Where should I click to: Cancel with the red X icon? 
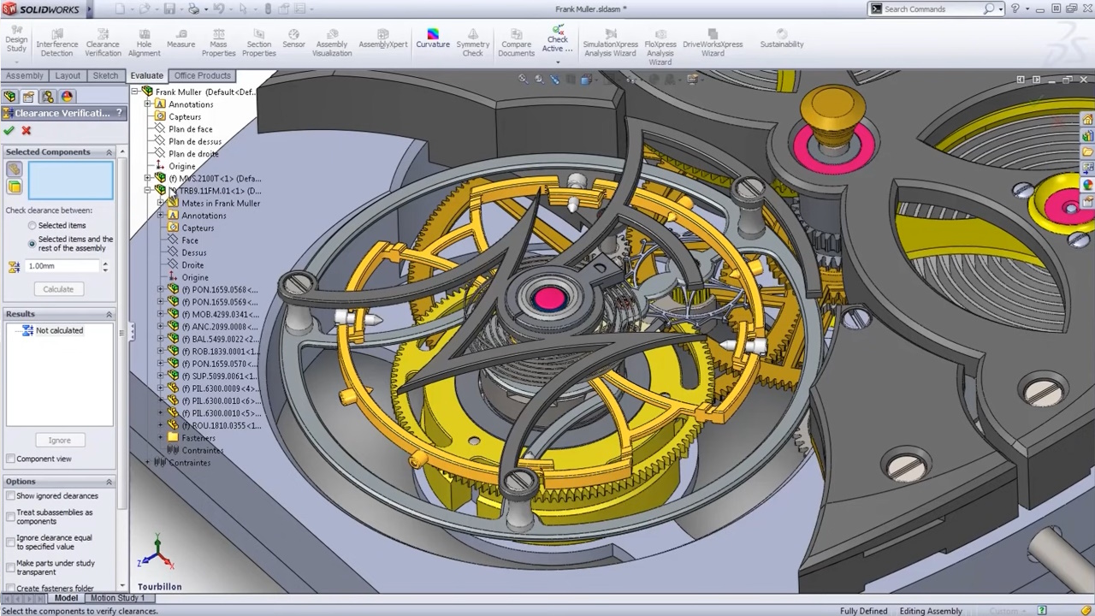27,131
